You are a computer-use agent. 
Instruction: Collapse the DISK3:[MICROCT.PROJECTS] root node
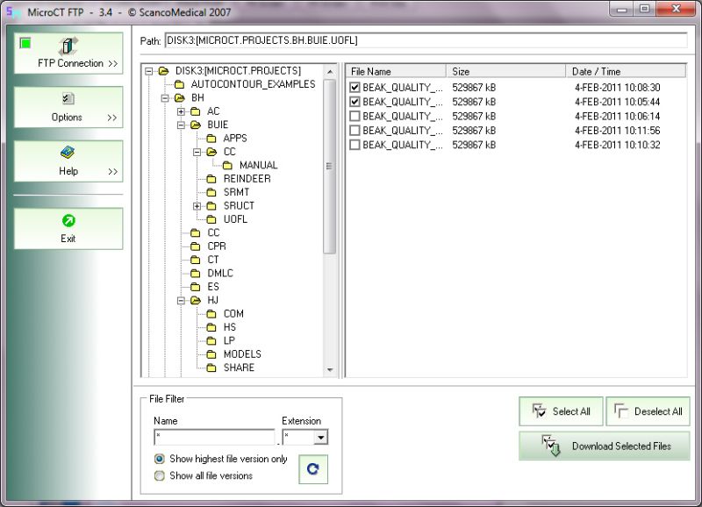click(148, 71)
